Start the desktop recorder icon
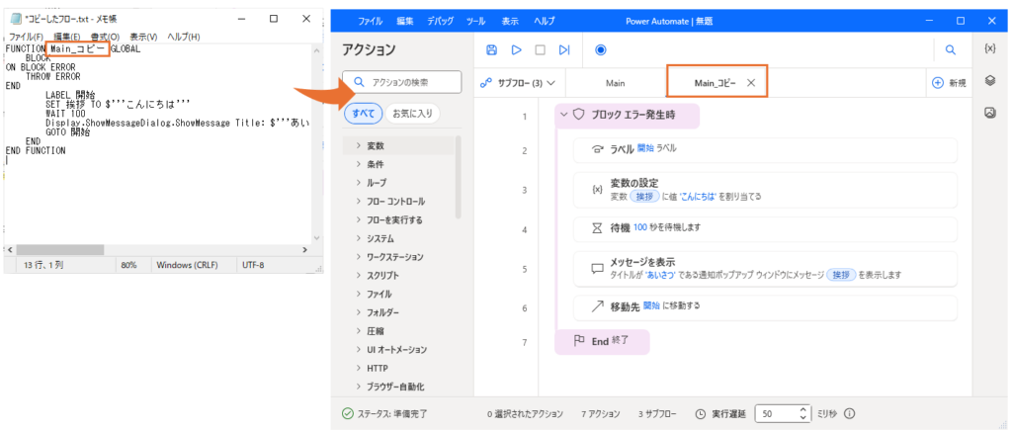This screenshot has width=1012, height=432. (x=601, y=49)
